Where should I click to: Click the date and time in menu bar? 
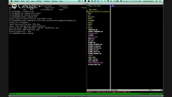click(132, 1)
